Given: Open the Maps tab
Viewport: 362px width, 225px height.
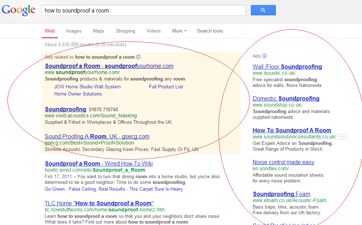Looking at the screenshot, I should [99, 31].
